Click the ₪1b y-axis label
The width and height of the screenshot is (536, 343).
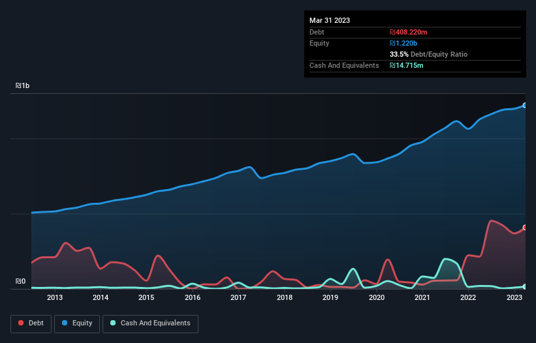point(23,85)
